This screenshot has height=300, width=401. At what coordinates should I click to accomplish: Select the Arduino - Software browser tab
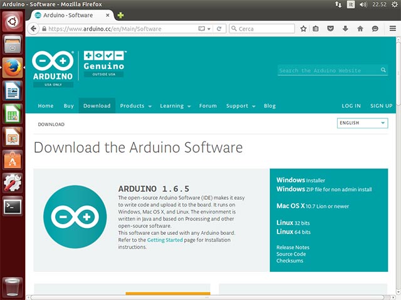pos(71,15)
